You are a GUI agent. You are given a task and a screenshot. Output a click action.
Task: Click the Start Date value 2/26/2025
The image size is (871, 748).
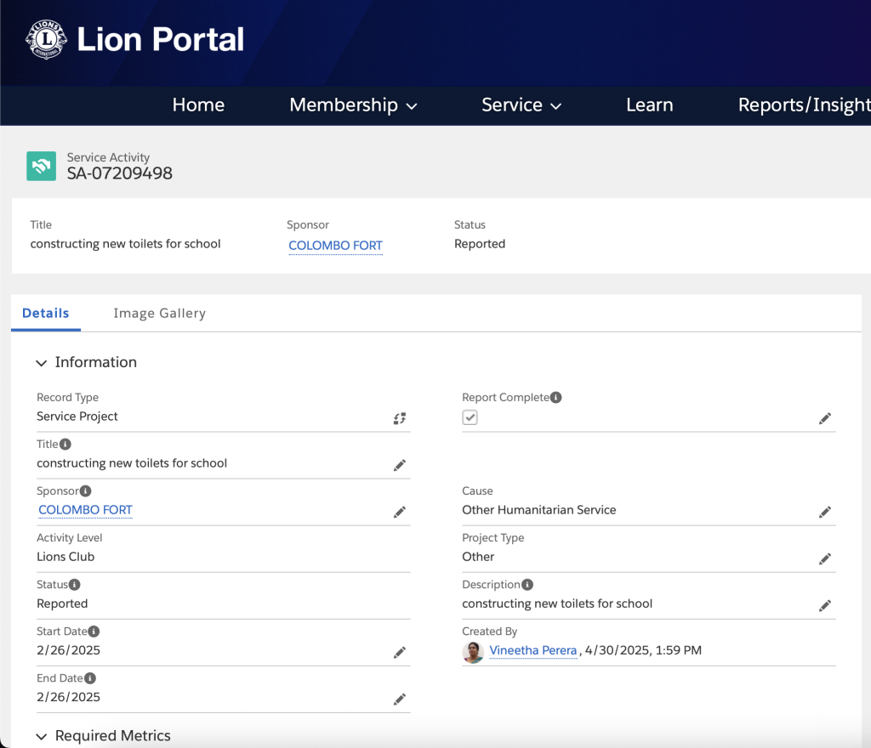68,650
